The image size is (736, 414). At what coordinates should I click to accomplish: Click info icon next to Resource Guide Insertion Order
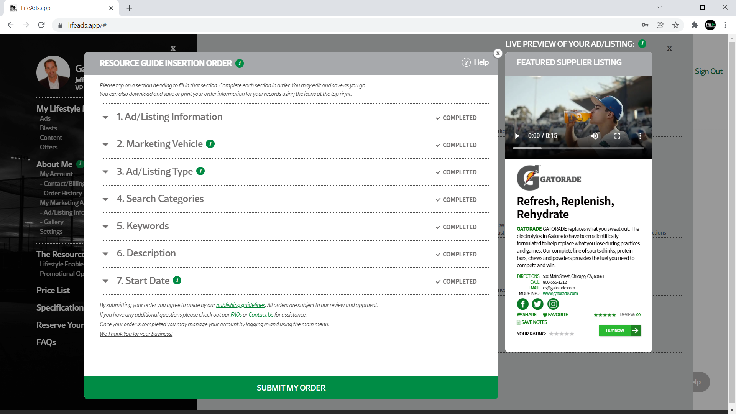240,63
